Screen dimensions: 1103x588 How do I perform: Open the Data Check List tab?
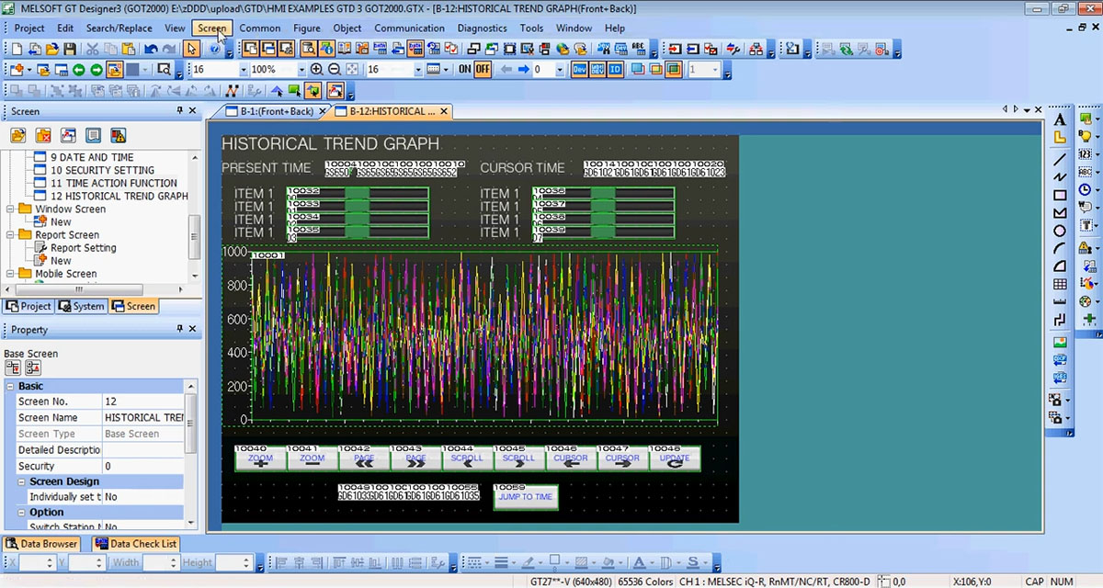pos(135,543)
